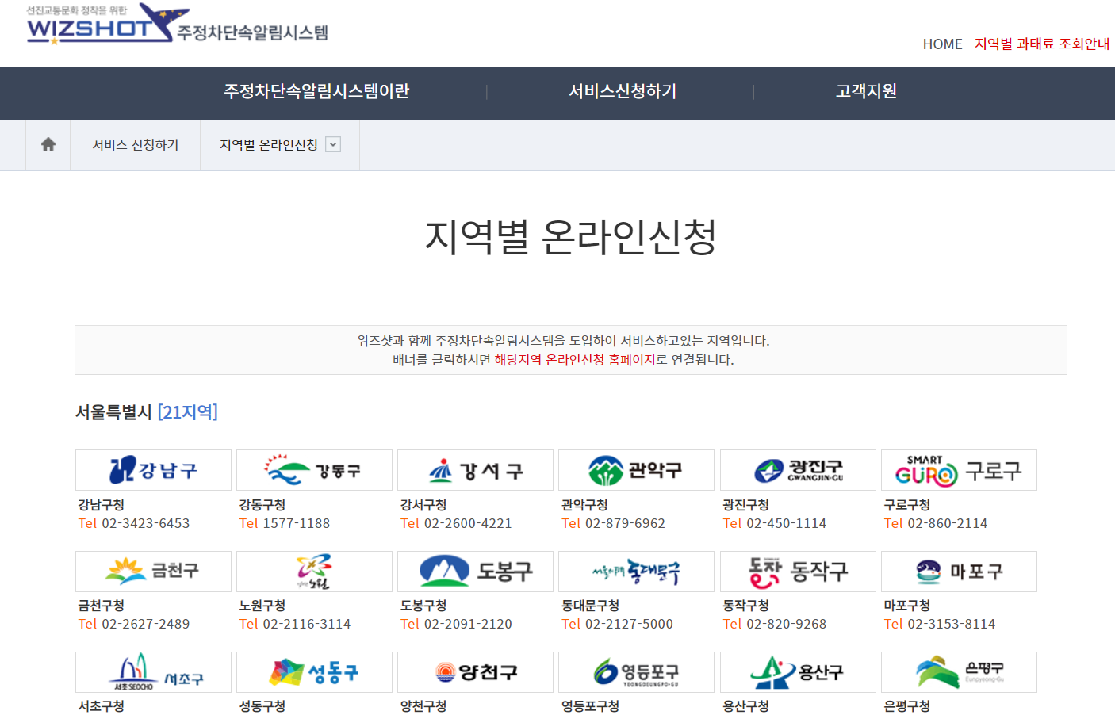
Task: Open 강서구 district banner logo
Action: 475,470
